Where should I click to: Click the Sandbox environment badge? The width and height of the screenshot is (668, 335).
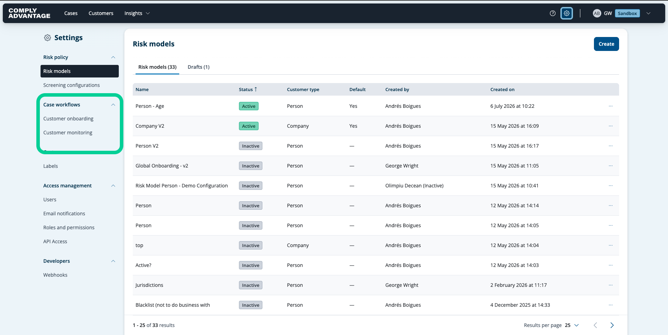(x=627, y=13)
